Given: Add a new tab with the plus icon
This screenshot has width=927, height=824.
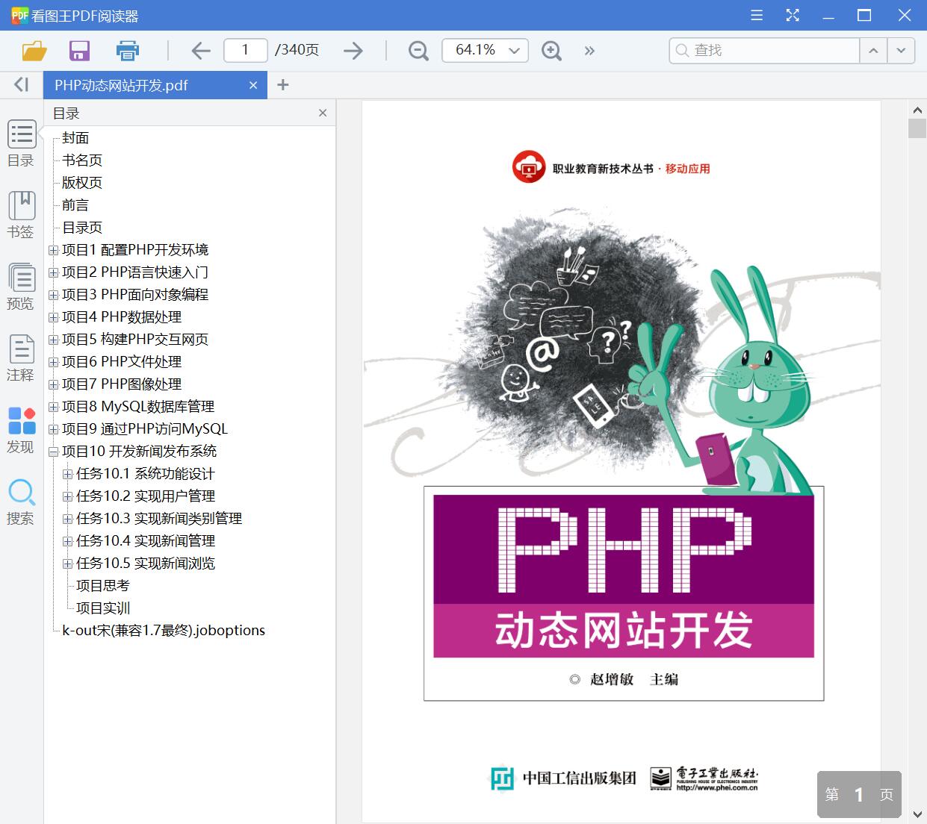Looking at the screenshot, I should (282, 85).
